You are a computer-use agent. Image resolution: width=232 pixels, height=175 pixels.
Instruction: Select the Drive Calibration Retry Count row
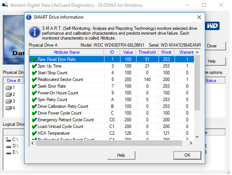point(112,106)
